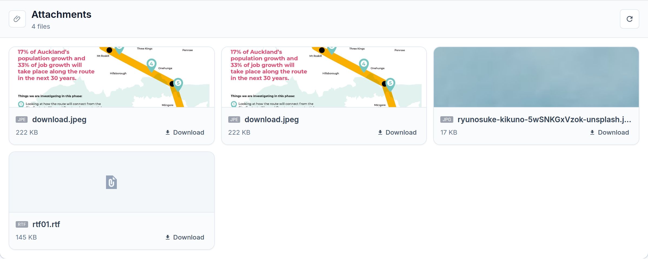648x259 pixels.
Task: Open the first download.jpeg map thumbnail
Action: [112, 77]
